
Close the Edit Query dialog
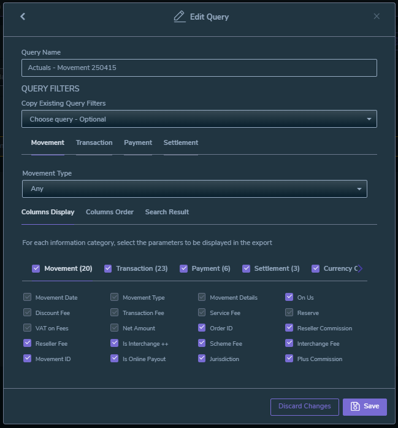[x=377, y=17]
